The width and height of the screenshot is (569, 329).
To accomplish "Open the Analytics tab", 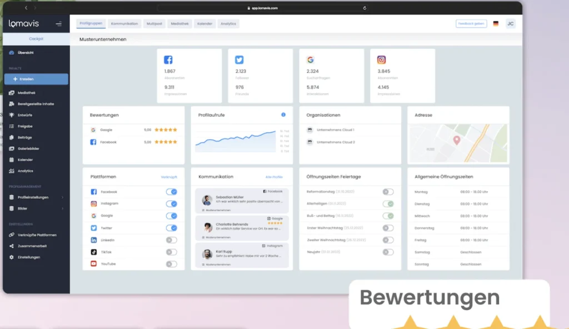I will 228,24.
